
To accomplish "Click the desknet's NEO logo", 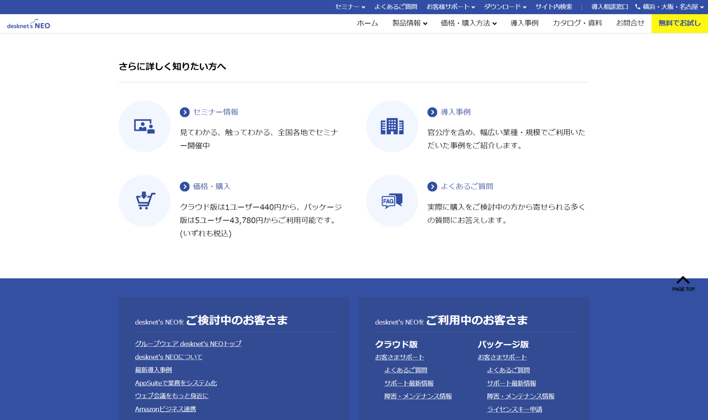I will (x=28, y=24).
